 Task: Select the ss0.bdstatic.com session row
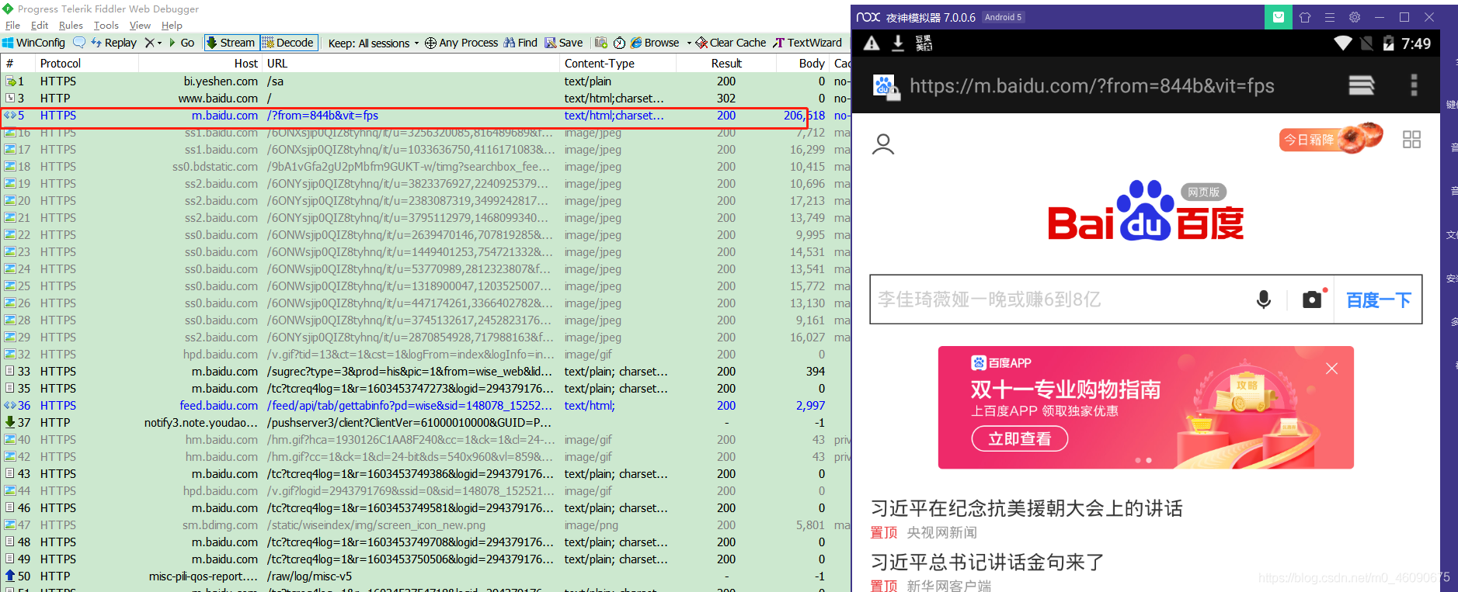point(426,167)
